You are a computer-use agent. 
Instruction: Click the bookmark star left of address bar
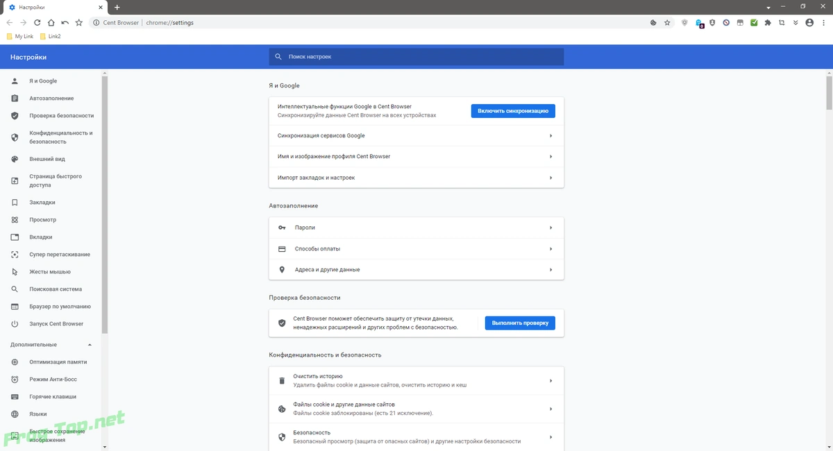coord(79,22)
